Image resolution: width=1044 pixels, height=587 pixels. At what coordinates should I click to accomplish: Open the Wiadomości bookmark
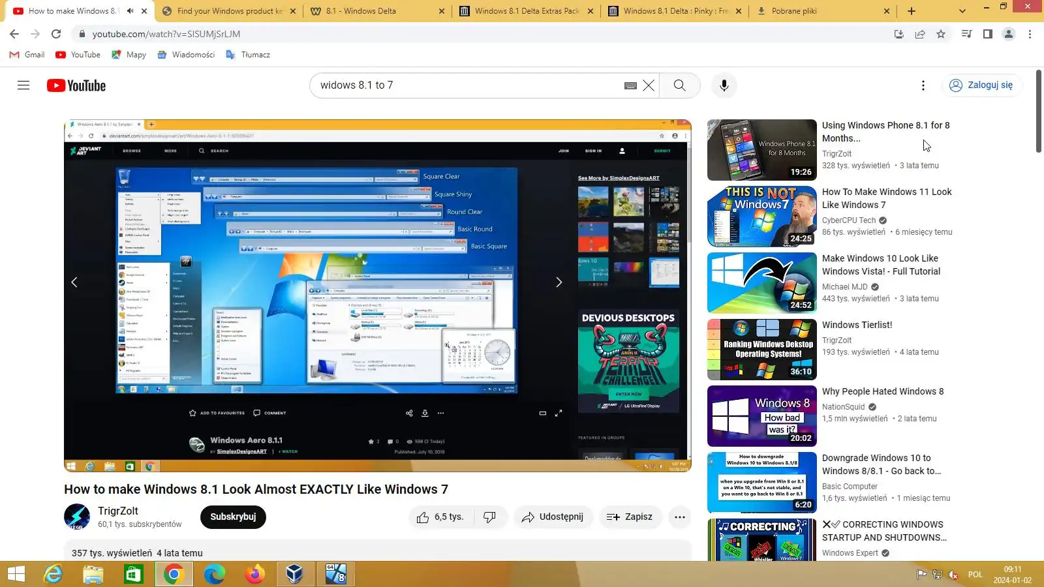pyautogui.click(x=186, y=55)
